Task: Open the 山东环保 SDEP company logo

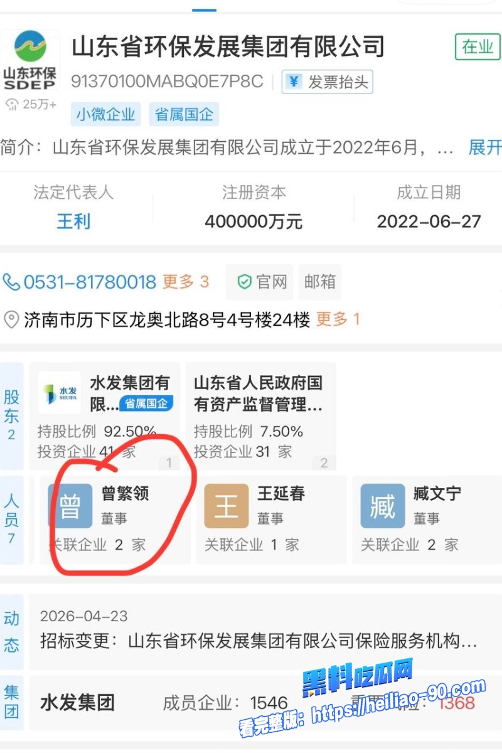Action: tap(29, 61)
